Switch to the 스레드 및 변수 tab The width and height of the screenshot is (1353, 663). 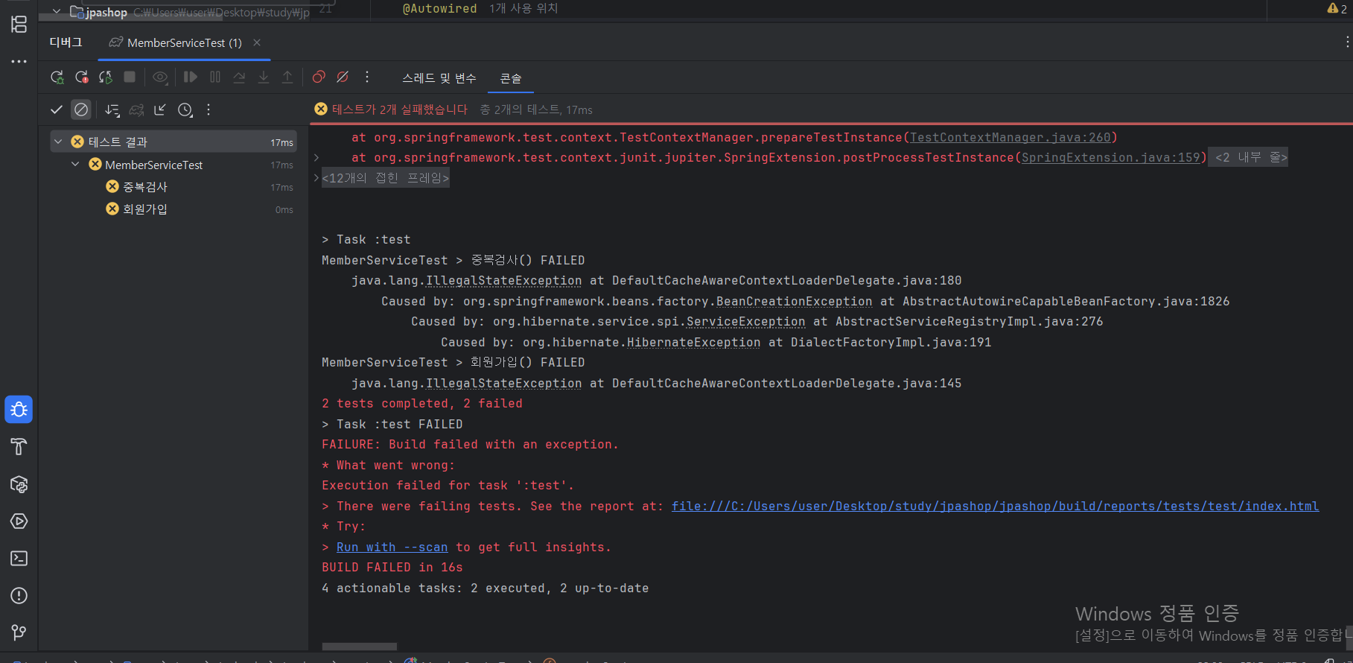point(439,78)
